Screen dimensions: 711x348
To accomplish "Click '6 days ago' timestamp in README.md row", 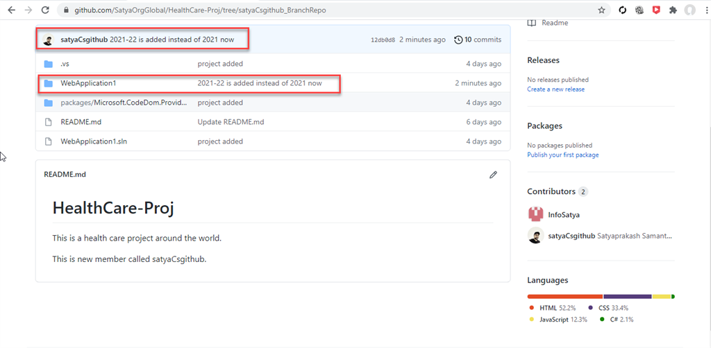I will [x=484, y=122].
